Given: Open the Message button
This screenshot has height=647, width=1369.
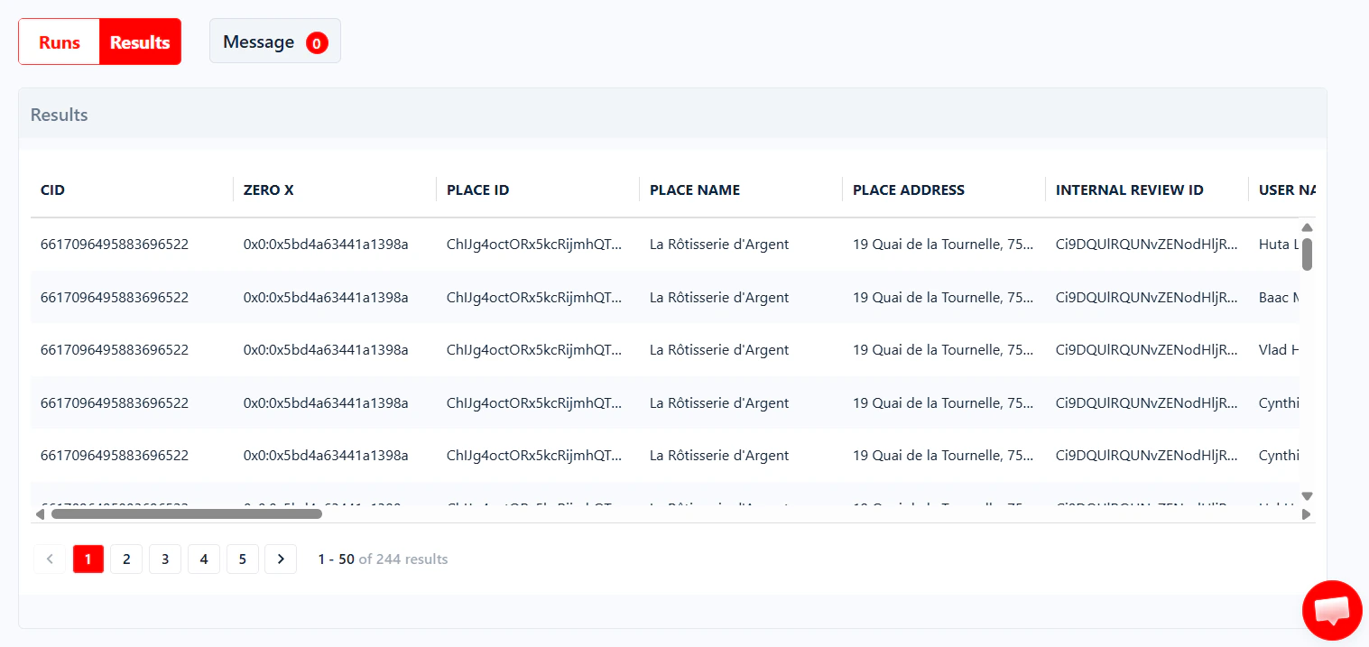Looking at the screenshot, I should [x=275, y=42].
